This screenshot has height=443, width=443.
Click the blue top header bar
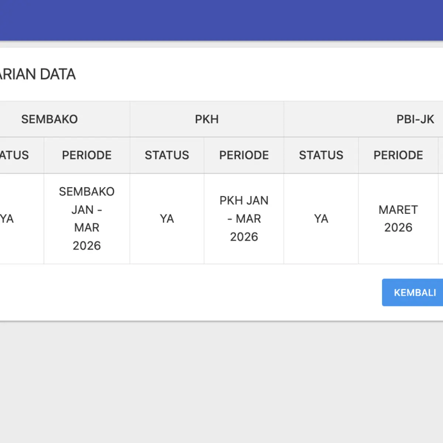pyautogui.click(x=221, y=20)
